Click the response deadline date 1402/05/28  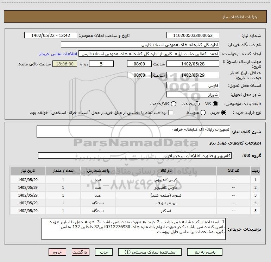(x=193, y=64)
